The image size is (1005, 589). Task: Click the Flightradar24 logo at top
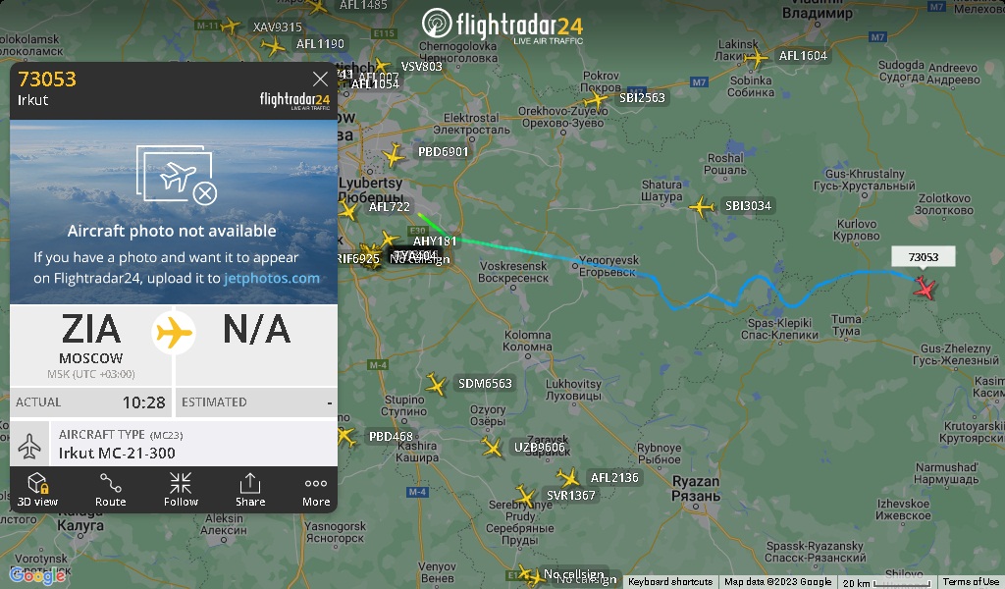click(x=502, y=26)
